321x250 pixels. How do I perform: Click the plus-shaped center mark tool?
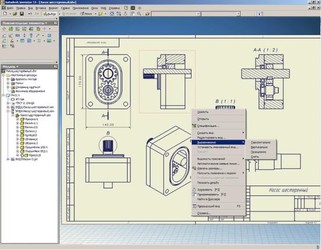click(x=45, y=29)
